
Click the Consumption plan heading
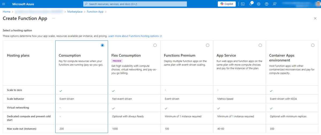click(x=70, y=55)
